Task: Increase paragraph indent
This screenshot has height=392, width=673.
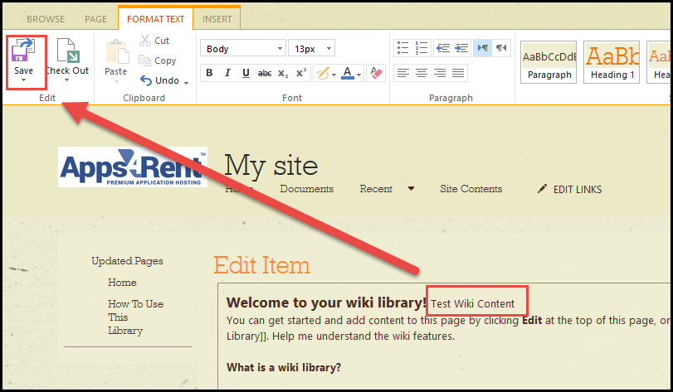Action: 461,48
